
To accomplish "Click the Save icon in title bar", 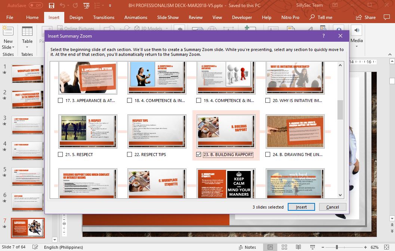I will pos(52,6).
